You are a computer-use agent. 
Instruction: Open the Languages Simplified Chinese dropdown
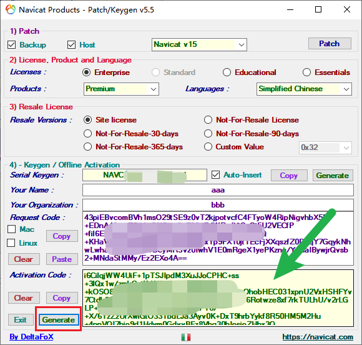(x=304, y=89)
